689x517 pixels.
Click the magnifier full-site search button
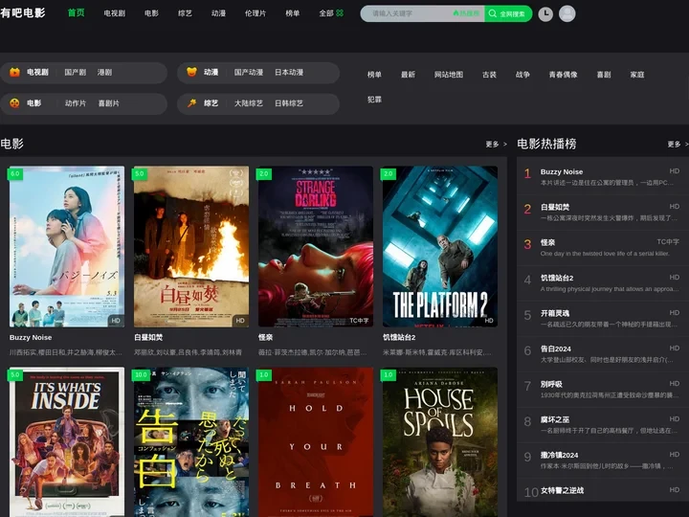(x=508, y=13)
